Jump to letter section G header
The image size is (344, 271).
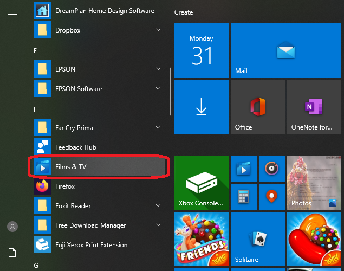point(36,266)
